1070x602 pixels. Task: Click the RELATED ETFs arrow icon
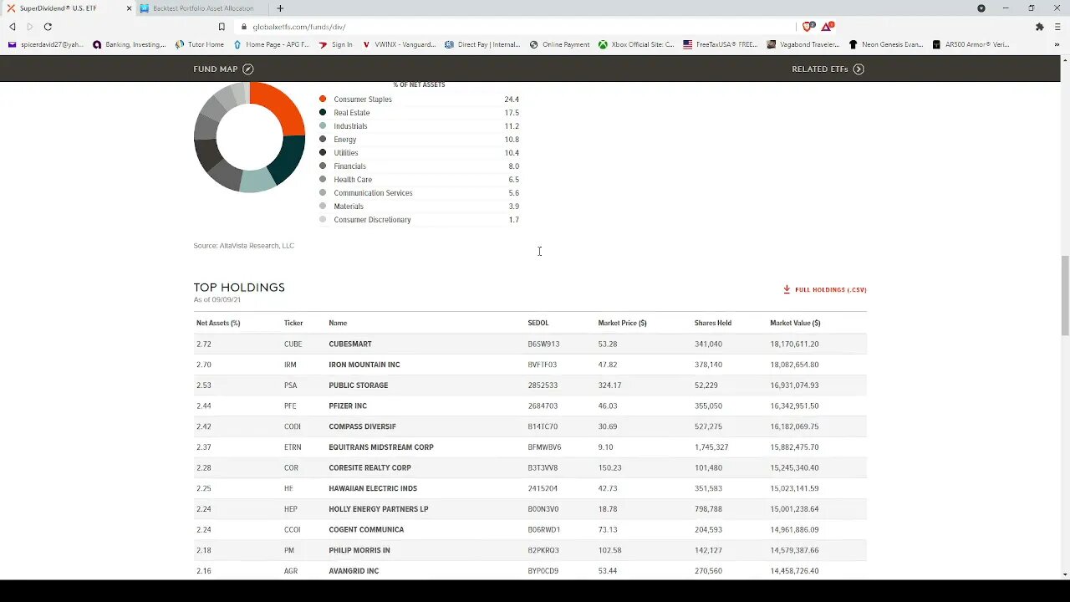859,69
